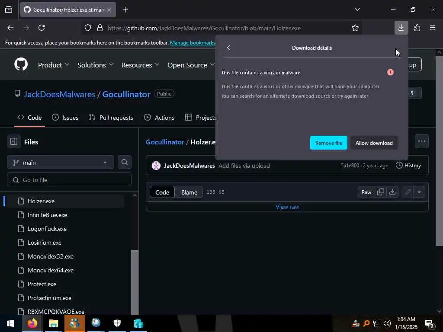Expand the Resources menu
The height and width of the screenshot is (332, 443).
pyautogui.click(x=141, y=65)
